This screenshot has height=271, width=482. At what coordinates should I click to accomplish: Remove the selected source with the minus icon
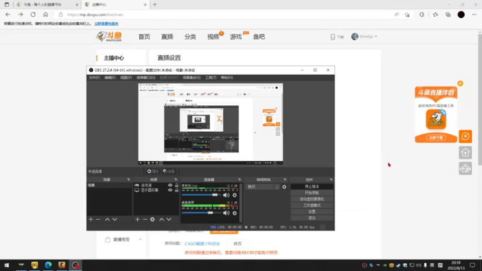[145, 219]
